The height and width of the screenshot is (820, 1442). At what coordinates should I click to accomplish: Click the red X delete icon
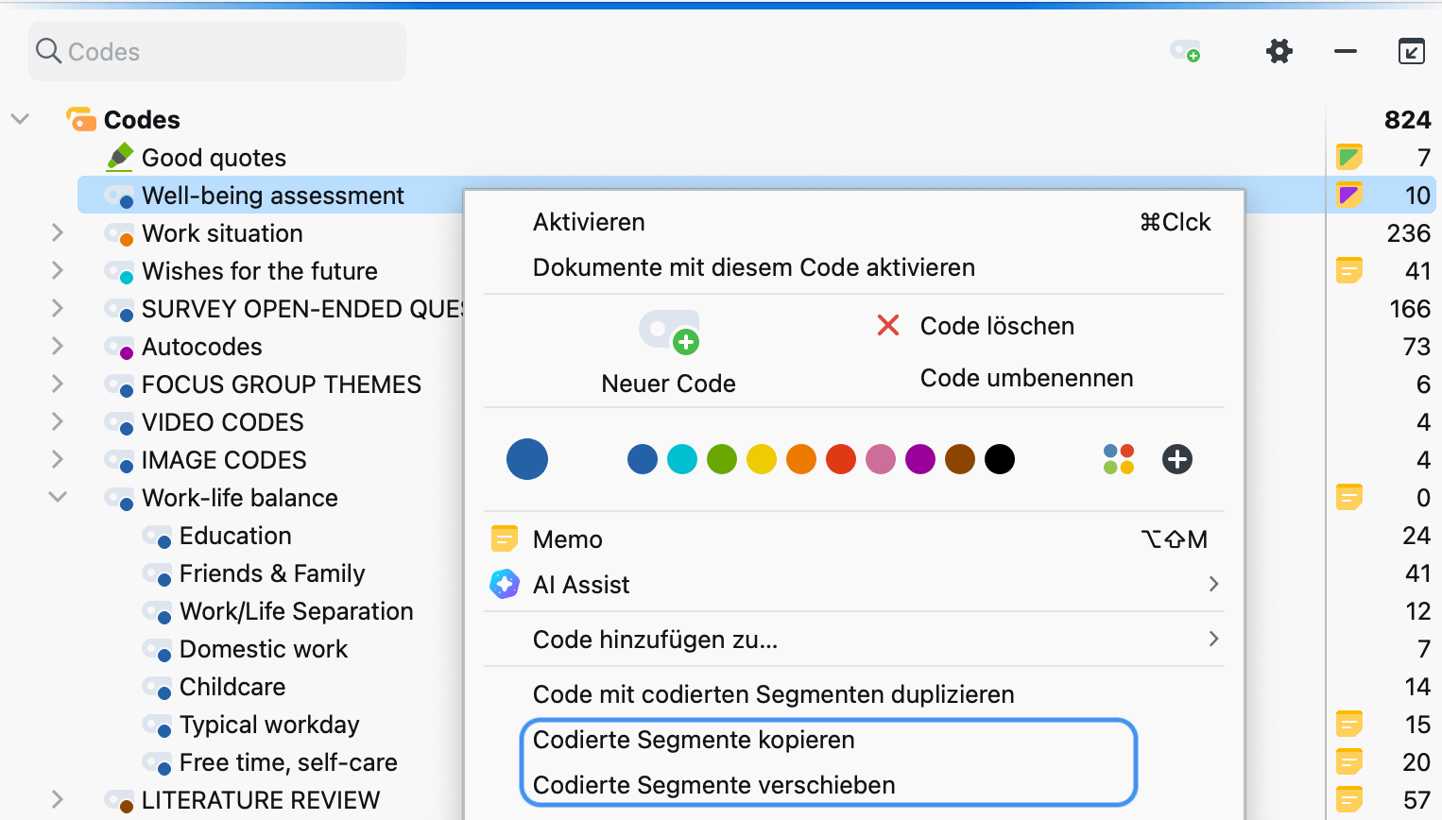pos(888,325)
